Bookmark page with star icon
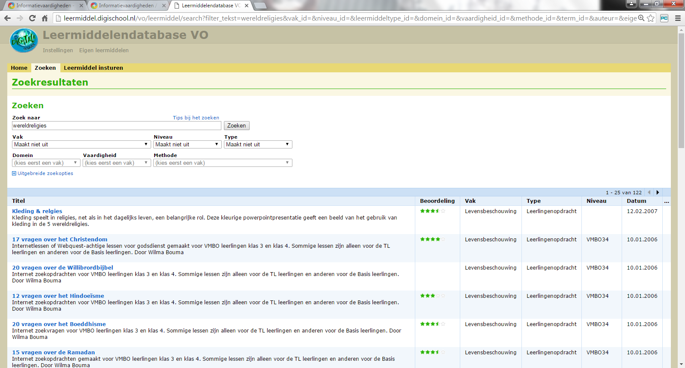The width and height of the screenshot is (685, 368). coord(650,18)
